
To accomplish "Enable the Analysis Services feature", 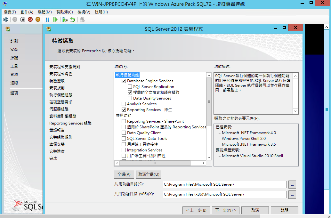I will [124, 104].
